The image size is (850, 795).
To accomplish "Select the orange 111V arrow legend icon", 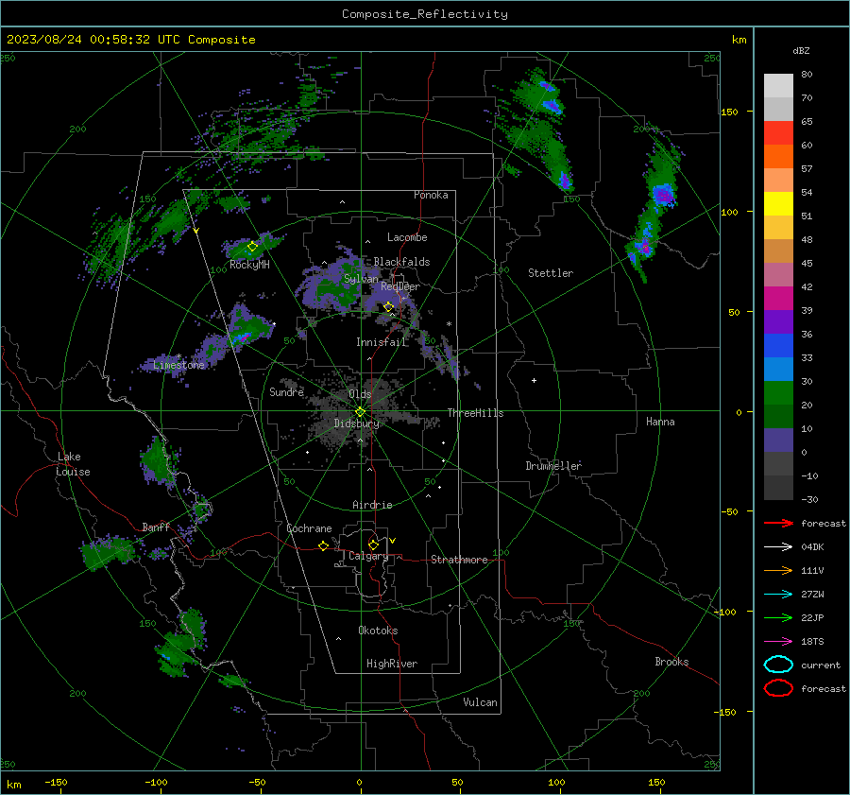I will [x=778, y=570].
